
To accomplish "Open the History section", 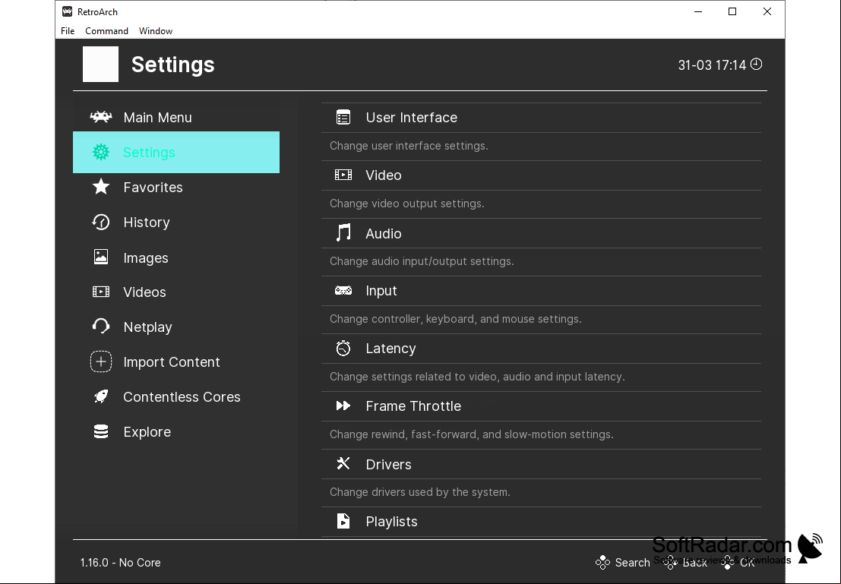I will pos(176,222).
